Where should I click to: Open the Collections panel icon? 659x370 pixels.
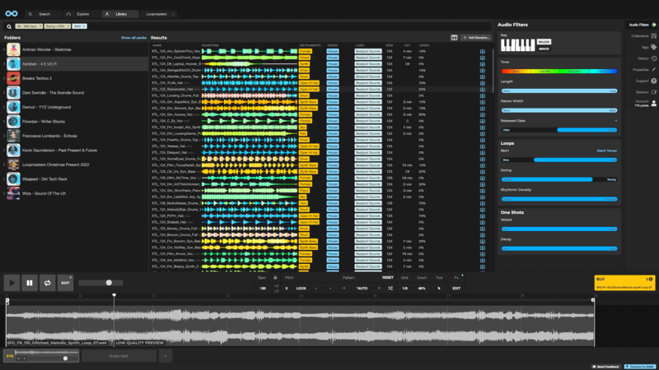[x=653, y=36]
